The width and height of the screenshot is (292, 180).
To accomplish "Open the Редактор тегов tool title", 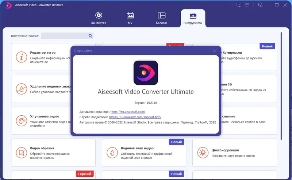I will (43, 53).
